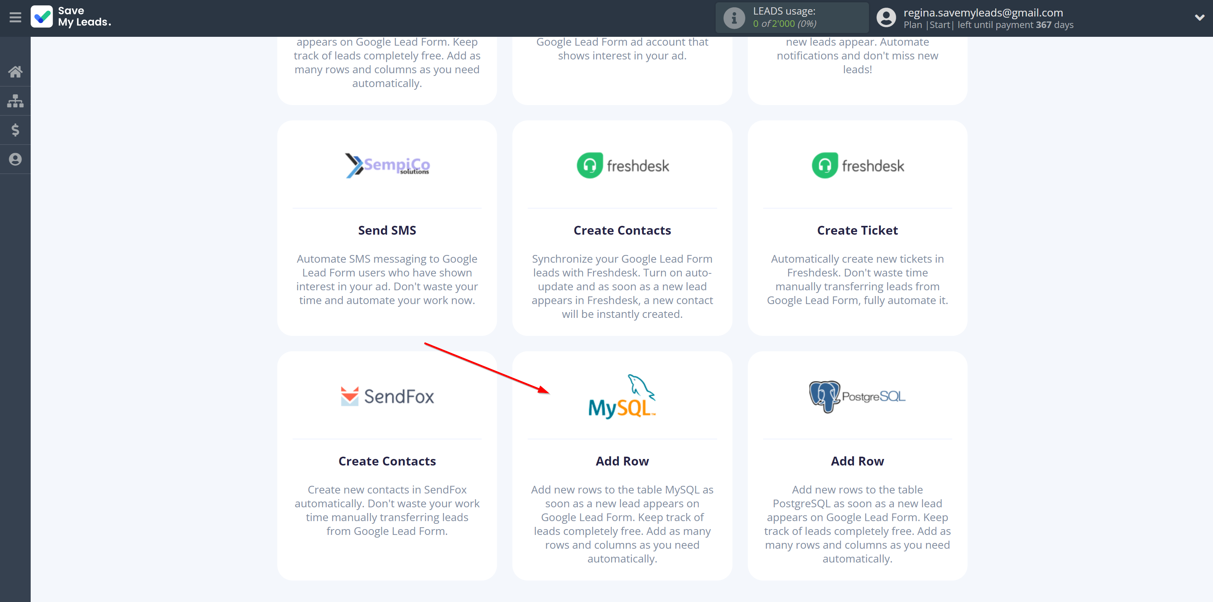
Task: Click the SempiCo solutions logo
Action: 387,166
